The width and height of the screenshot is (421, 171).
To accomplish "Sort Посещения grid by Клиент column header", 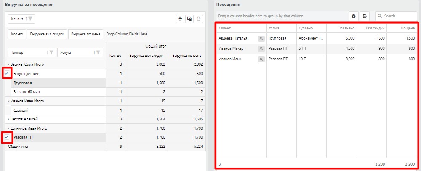I will coord(241,28).
